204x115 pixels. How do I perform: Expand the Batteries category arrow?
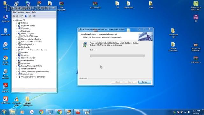click(x=17, y=23)
